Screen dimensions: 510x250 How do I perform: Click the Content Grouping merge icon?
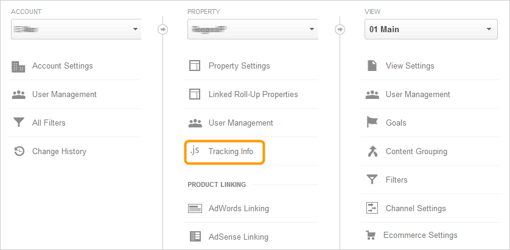(x=372, y=151)
